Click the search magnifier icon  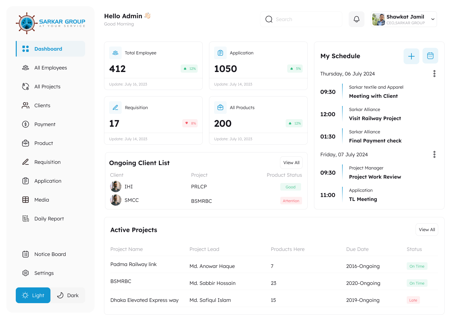click(x=269, y=19)
